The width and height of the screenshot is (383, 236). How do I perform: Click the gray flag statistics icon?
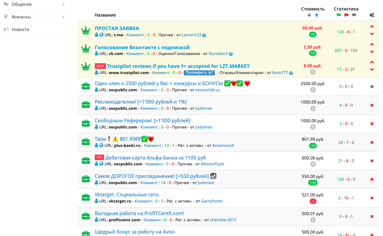click(354, 15)
